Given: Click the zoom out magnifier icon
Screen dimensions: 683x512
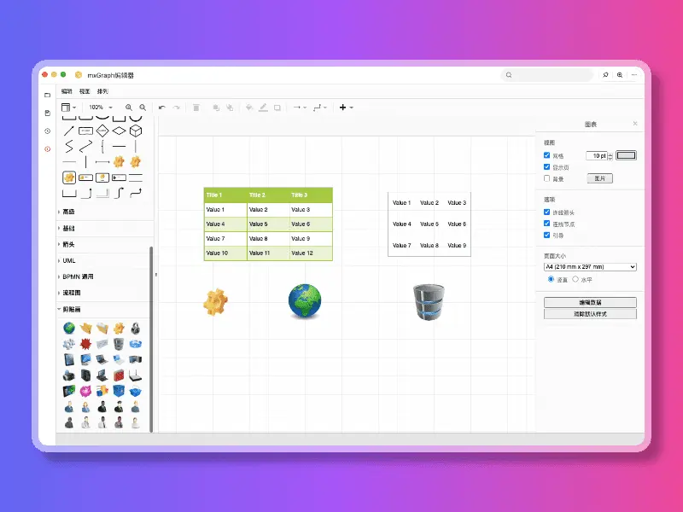Looking at the screenshot, I should pos(143,108).
